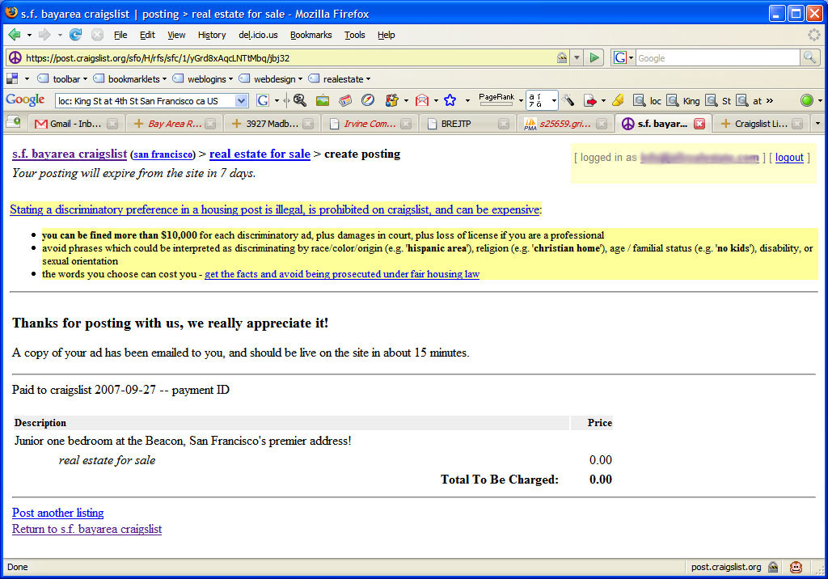The height and width of the screenshot is (579, 828).
Task: Open the History menu
Action: coord(212,35)
